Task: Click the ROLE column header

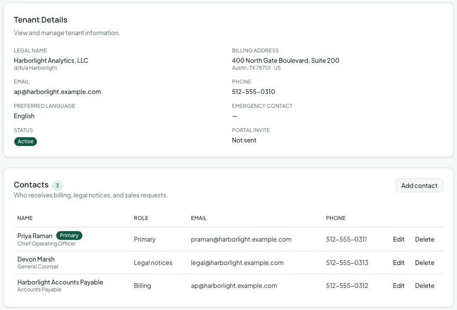Action: (x=141, y=218)
